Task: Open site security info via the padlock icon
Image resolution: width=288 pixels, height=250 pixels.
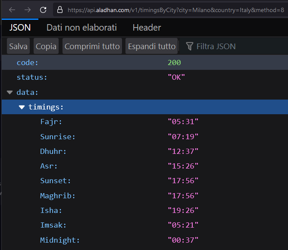Action: coord(60,10)
